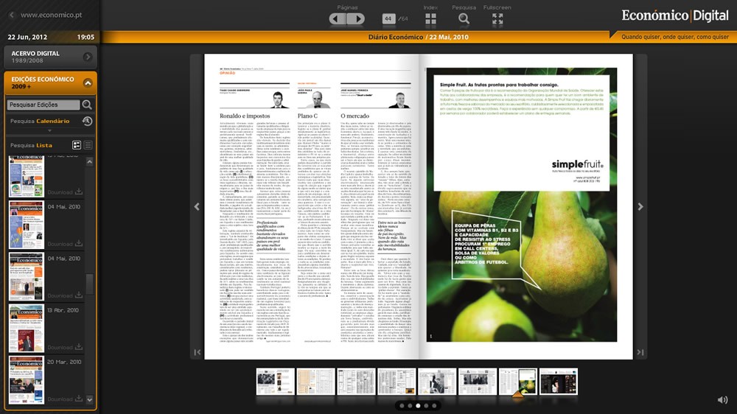Open second page thumbnail in bottom strip
The width and height of the screenshot is (737, 414).
coord(316,382)
